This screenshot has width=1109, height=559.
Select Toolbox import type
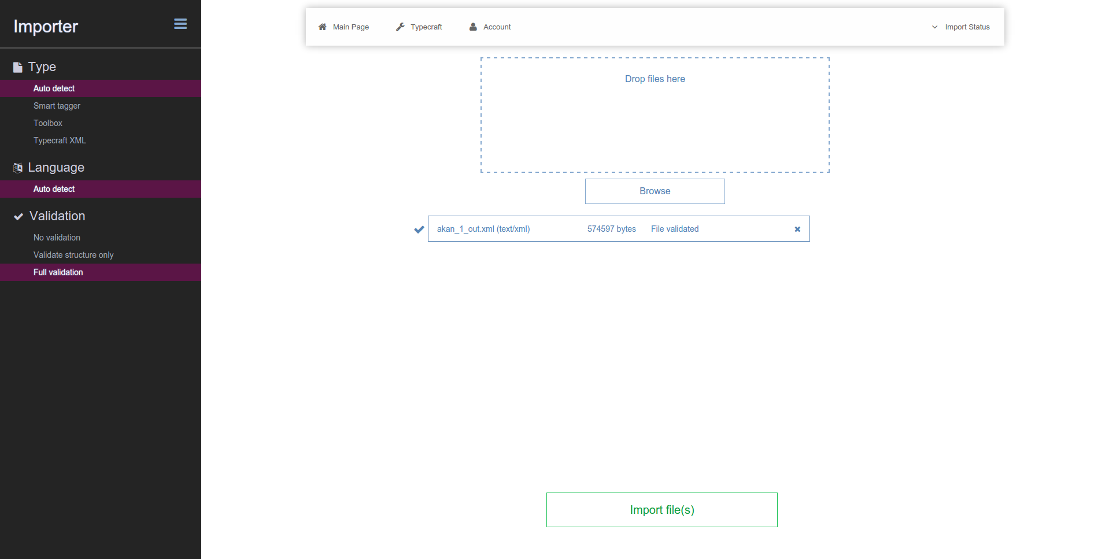(101, 123)
